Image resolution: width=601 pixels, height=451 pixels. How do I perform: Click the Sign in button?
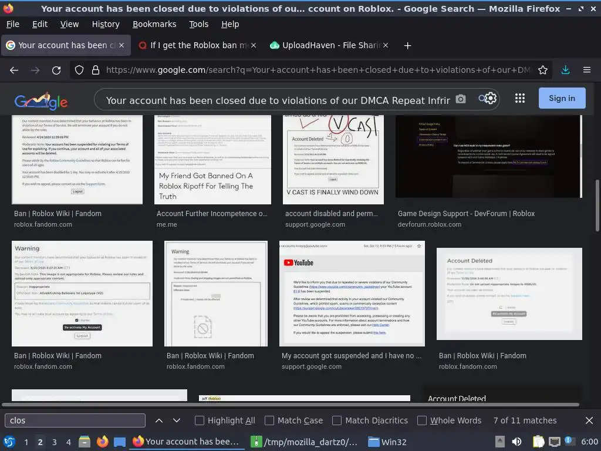[x=562, y=98]
